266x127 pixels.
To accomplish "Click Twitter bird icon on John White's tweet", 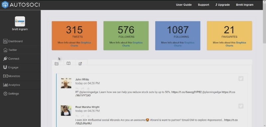I will pos(241,78).
